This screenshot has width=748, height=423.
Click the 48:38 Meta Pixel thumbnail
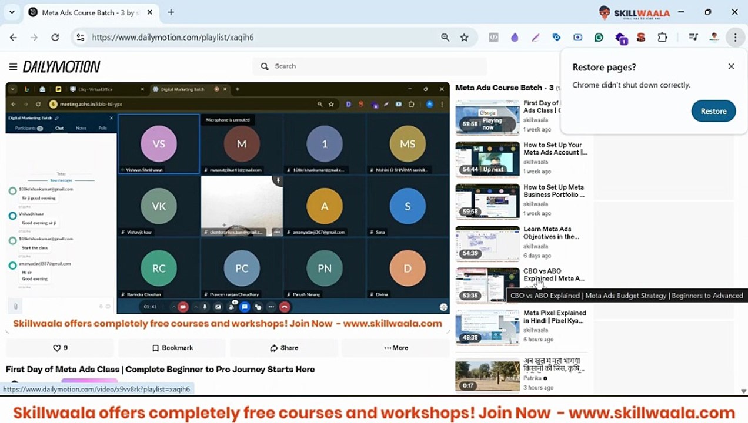[x=487, y=327]
